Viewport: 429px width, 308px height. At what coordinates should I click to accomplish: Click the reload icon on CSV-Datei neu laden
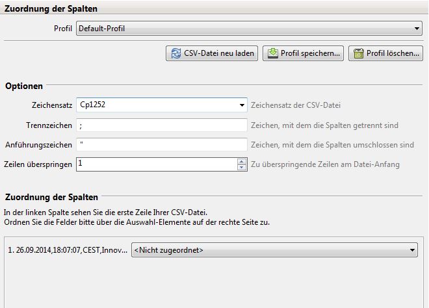[175, 53]
